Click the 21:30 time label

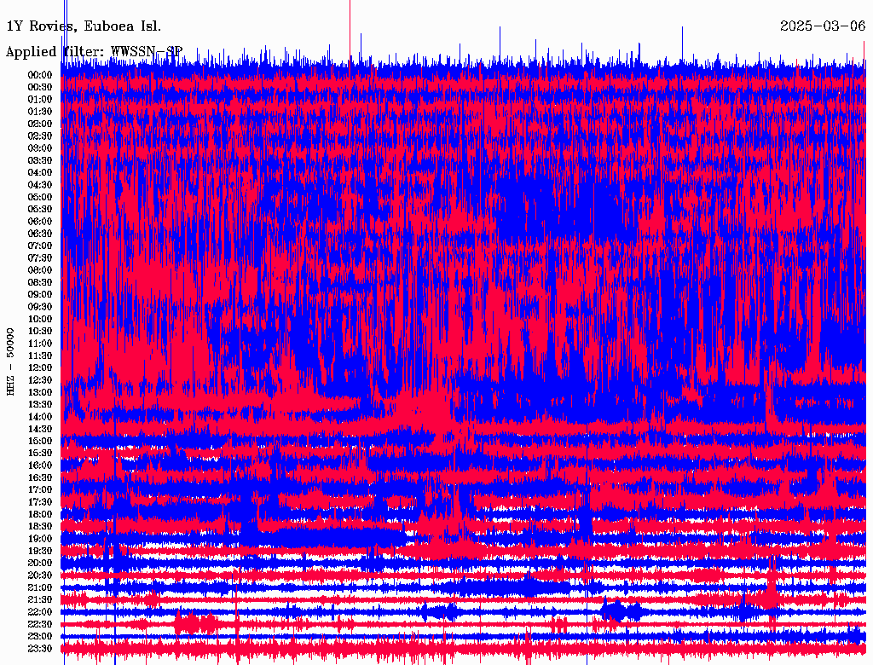[40, 600]
